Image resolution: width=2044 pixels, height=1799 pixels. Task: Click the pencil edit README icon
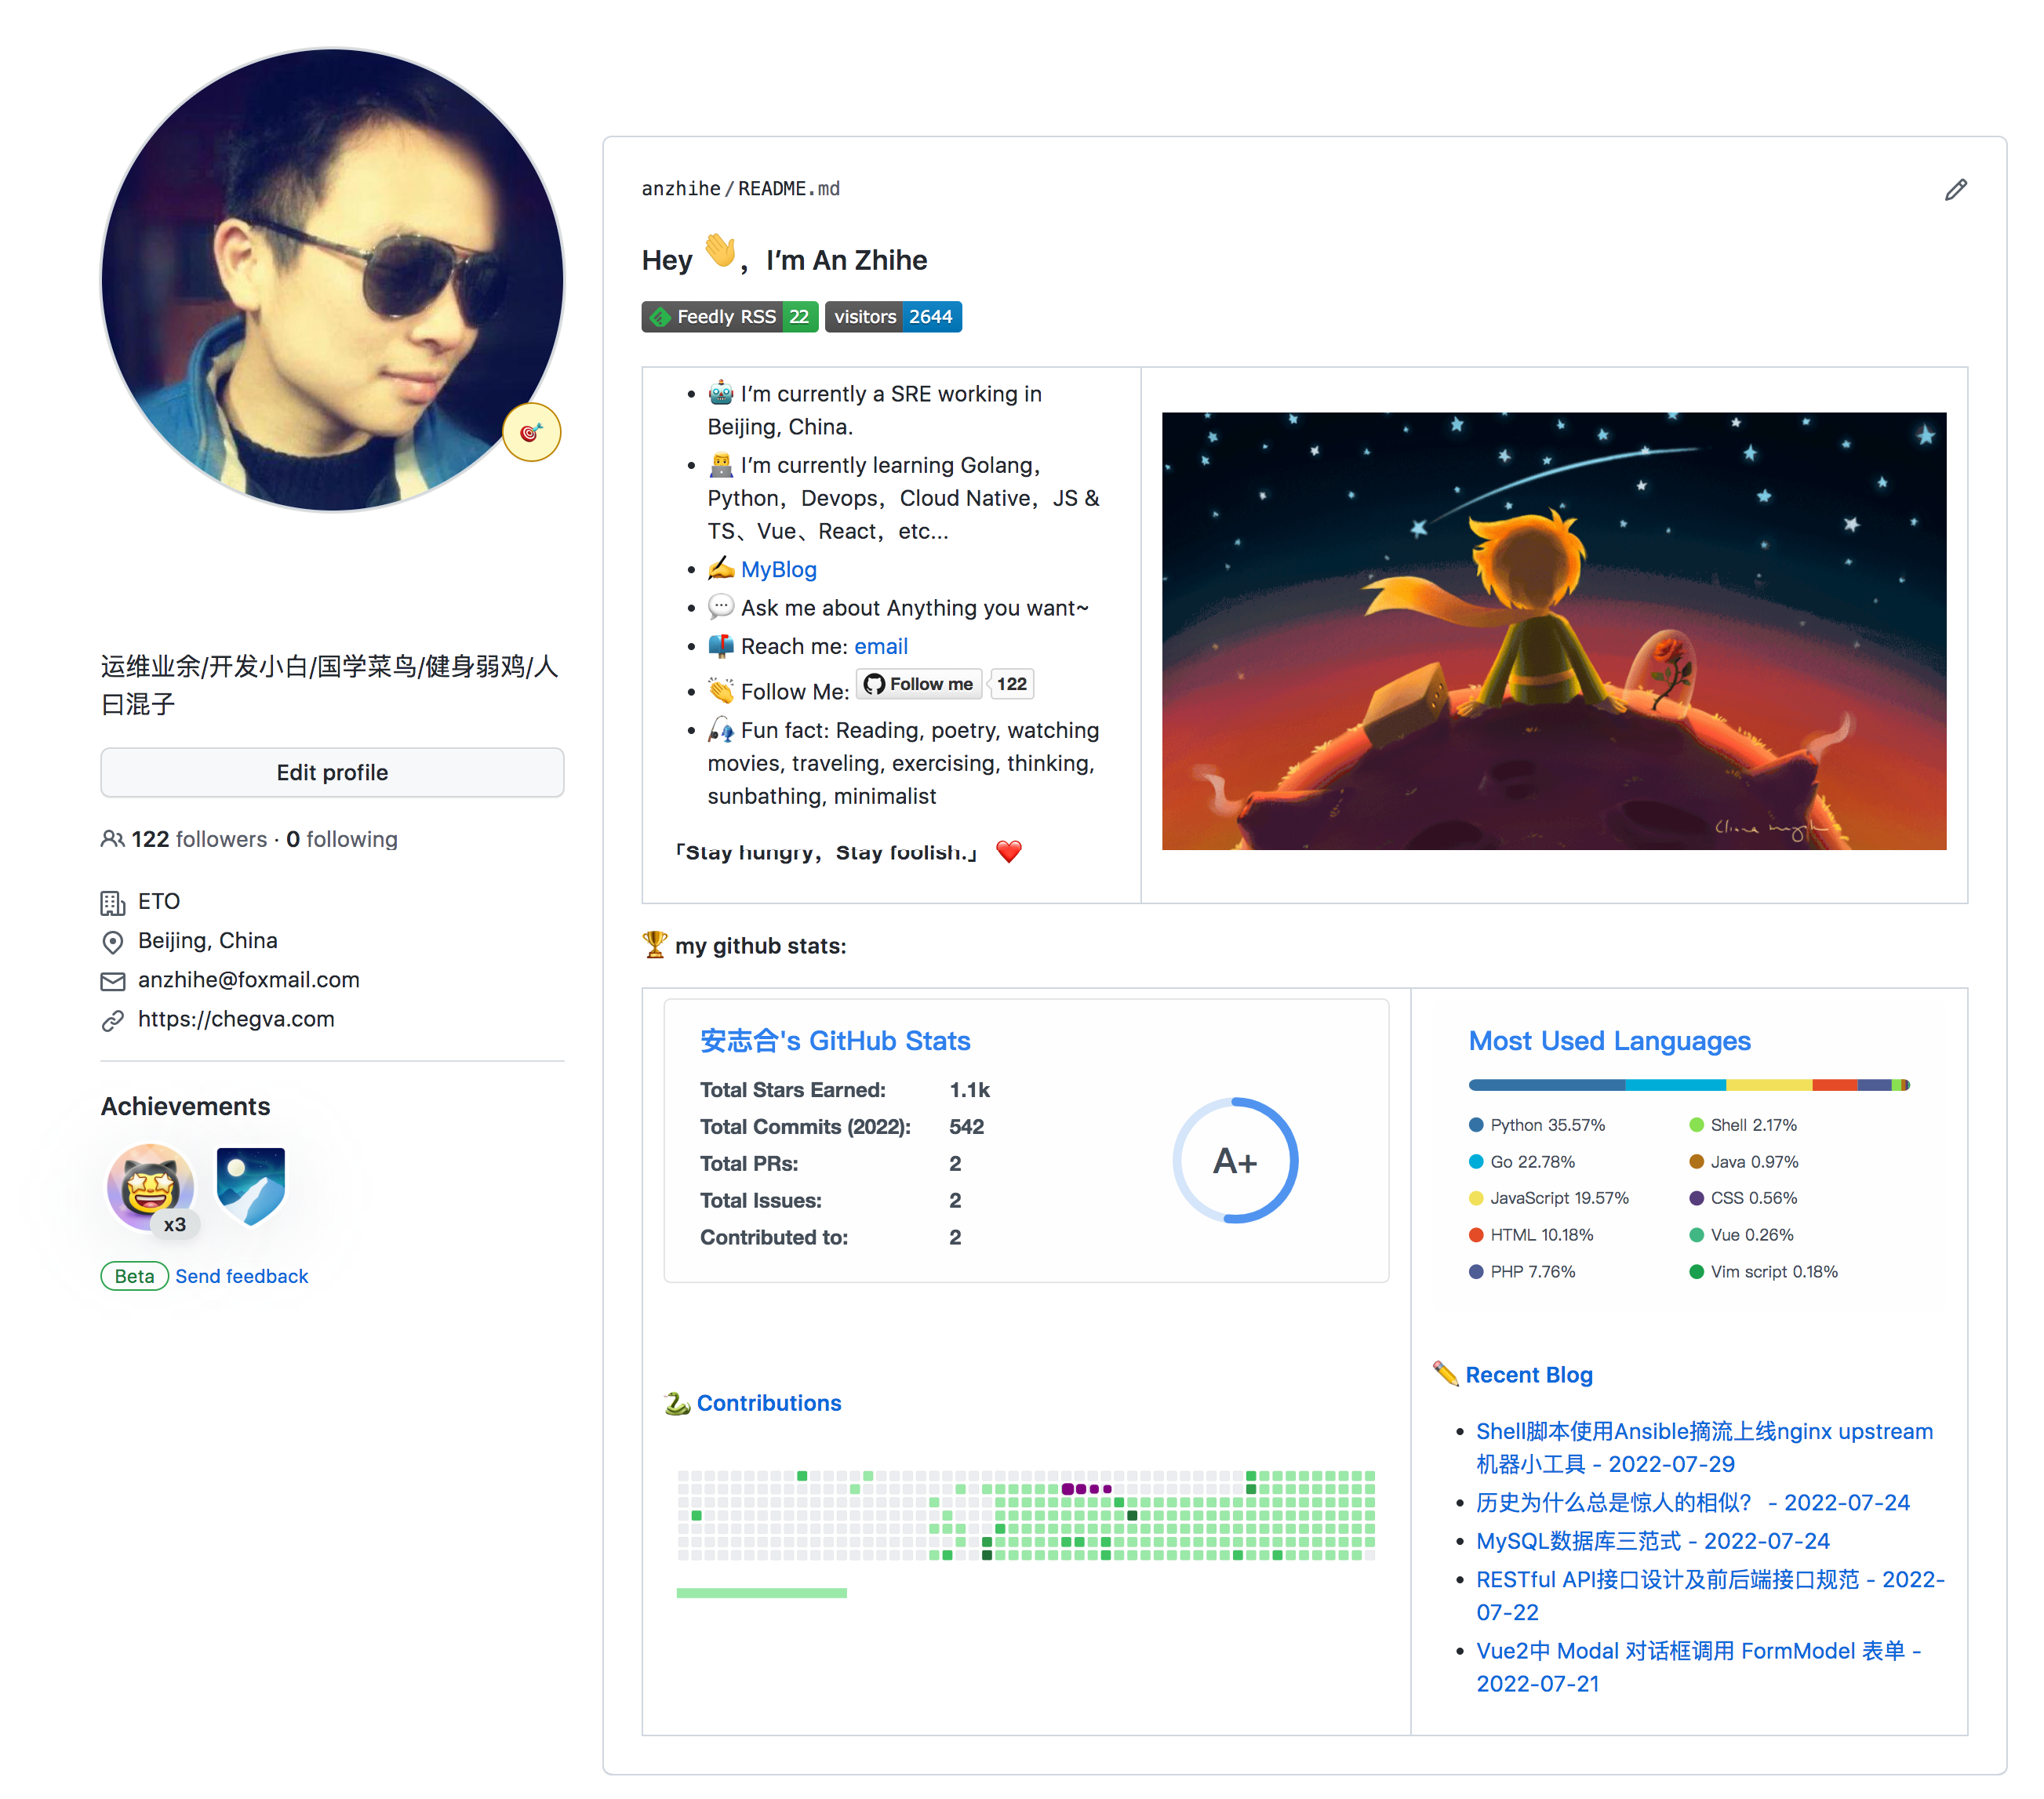pos(1955,190)
